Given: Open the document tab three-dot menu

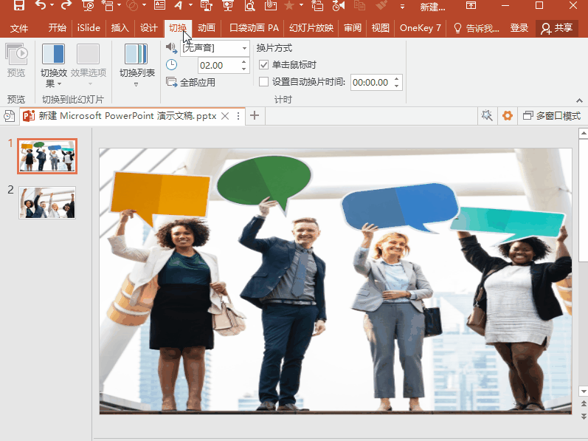Looking at the screenshot, I should click(x=238, y=116).
